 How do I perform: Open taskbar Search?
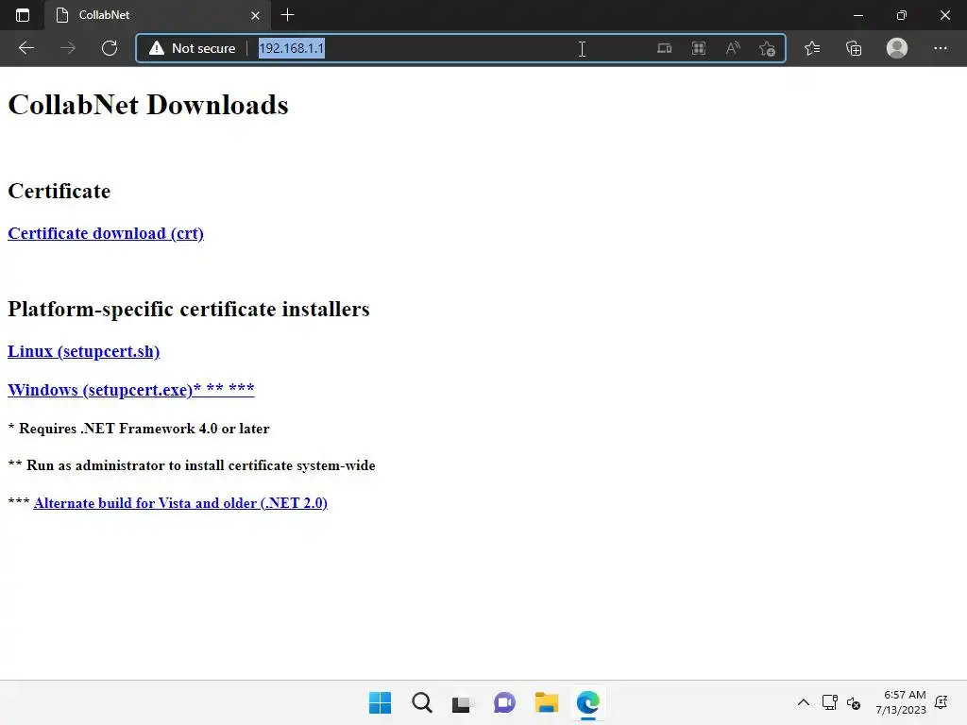[422, 702]
